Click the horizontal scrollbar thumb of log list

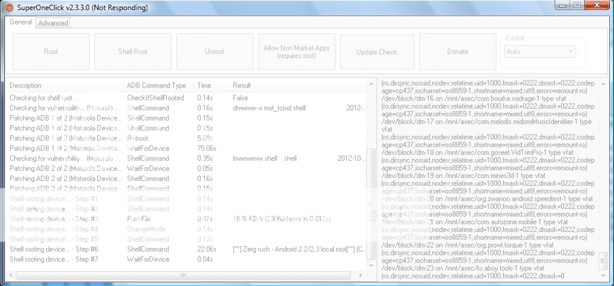[x=183, y=275]
